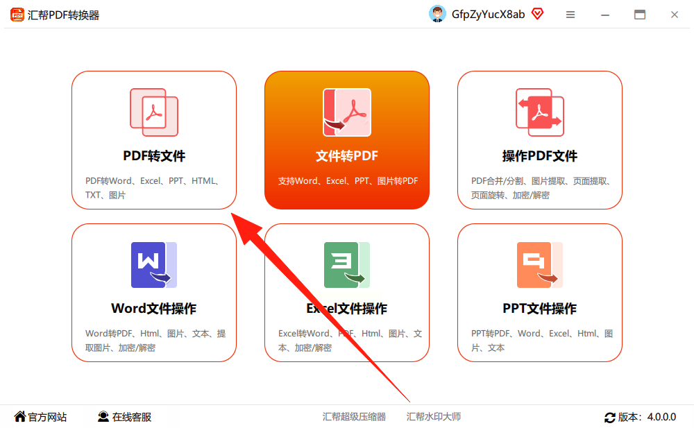Open 汇帮水印大师 link

434,416
